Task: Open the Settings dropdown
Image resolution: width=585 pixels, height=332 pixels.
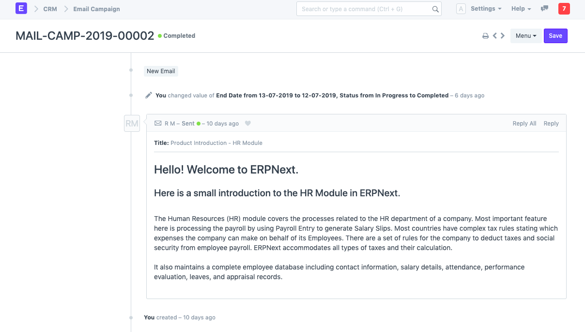Action: click(x=486, y=9)
